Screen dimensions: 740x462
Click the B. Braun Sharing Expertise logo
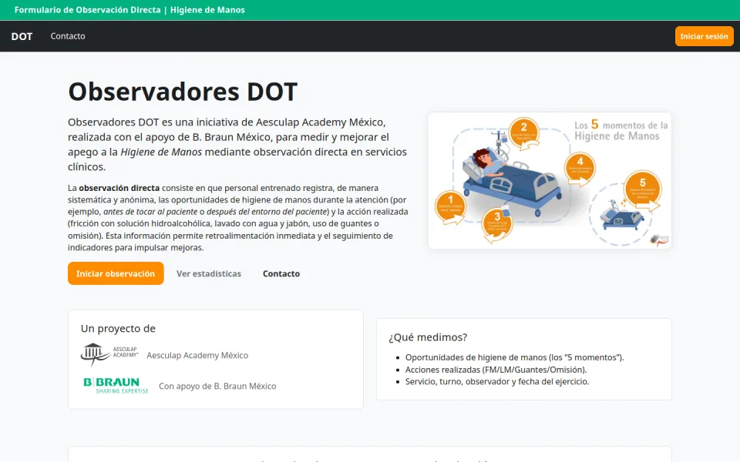pyautogui.click(x=116, y=386)
